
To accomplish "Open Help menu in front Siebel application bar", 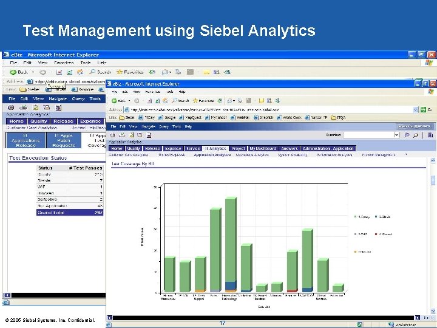I will point(188,126).
